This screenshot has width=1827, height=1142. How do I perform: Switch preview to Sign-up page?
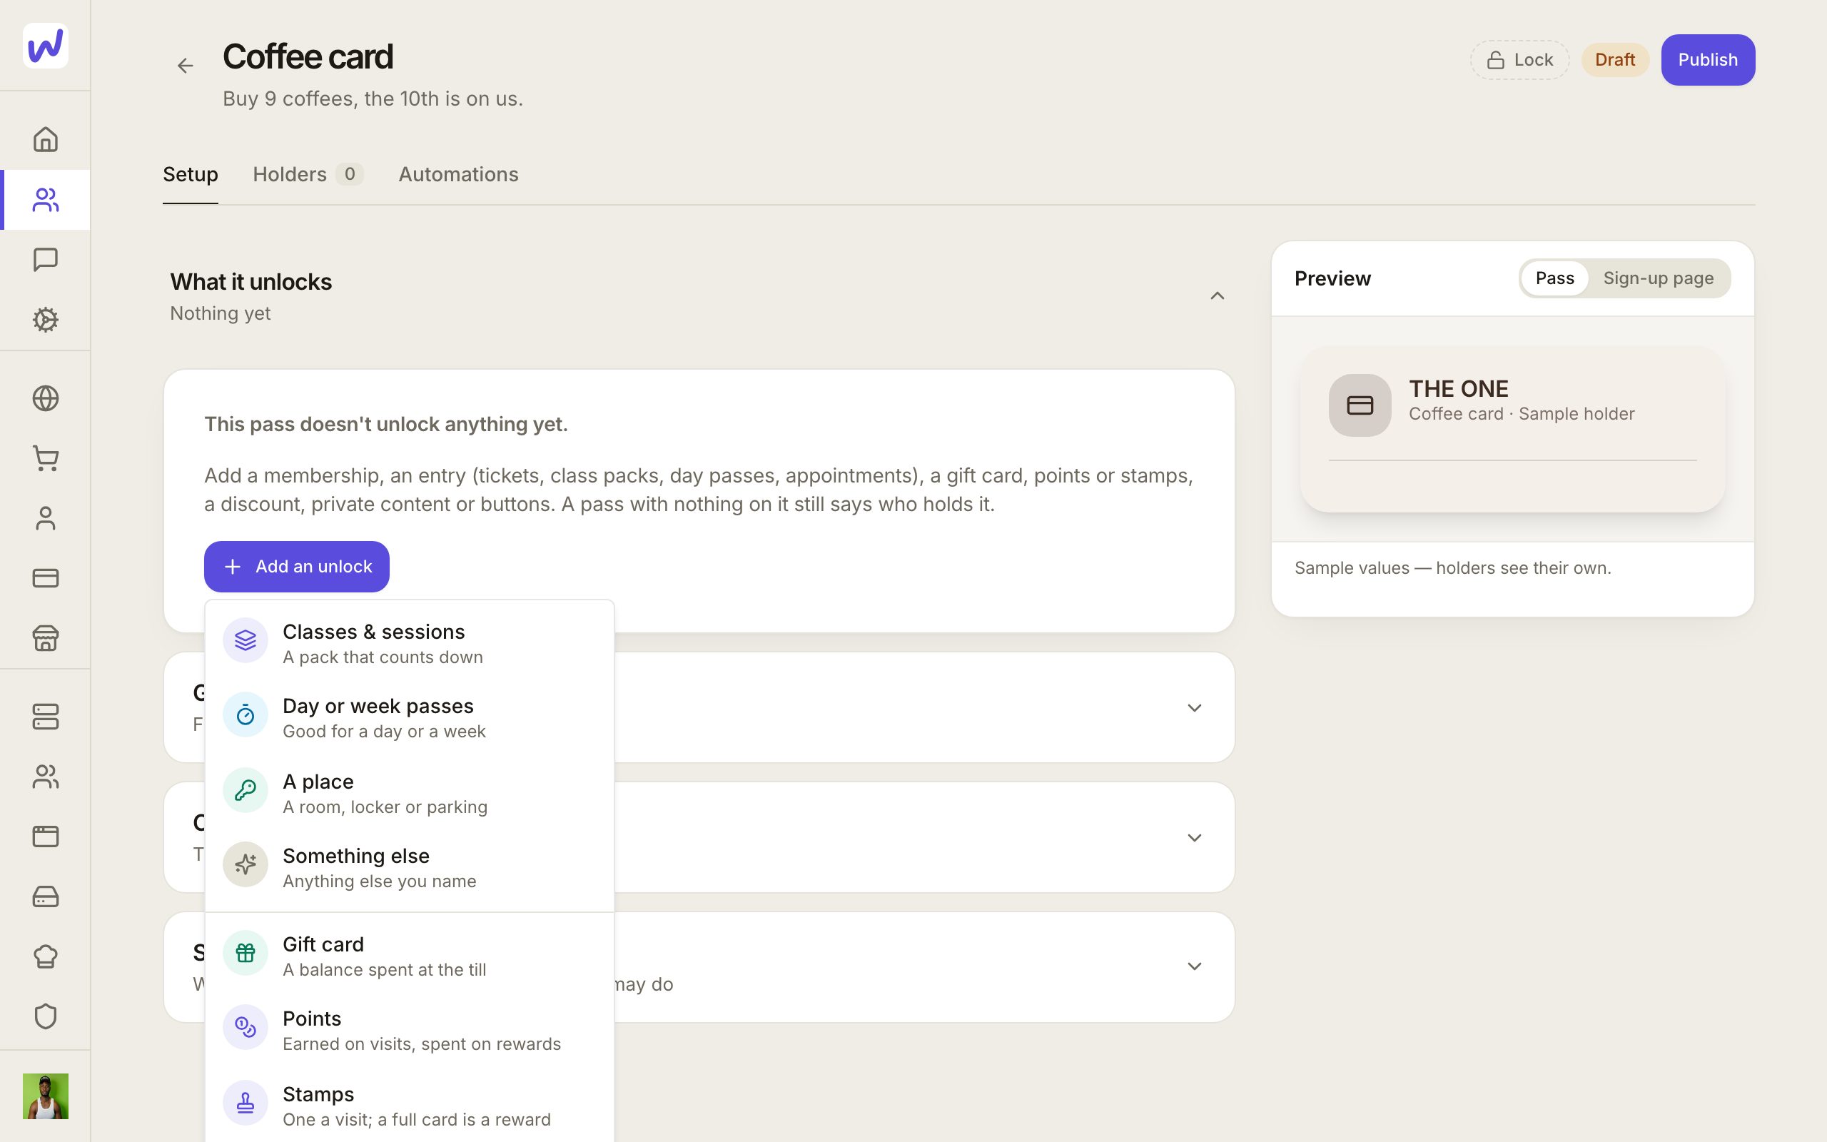pyautogui.click(x=1658, y=278)
